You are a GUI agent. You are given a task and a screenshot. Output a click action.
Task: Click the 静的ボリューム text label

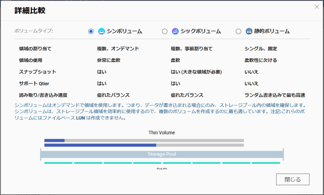pyautogui.click(x=272, y=31)
